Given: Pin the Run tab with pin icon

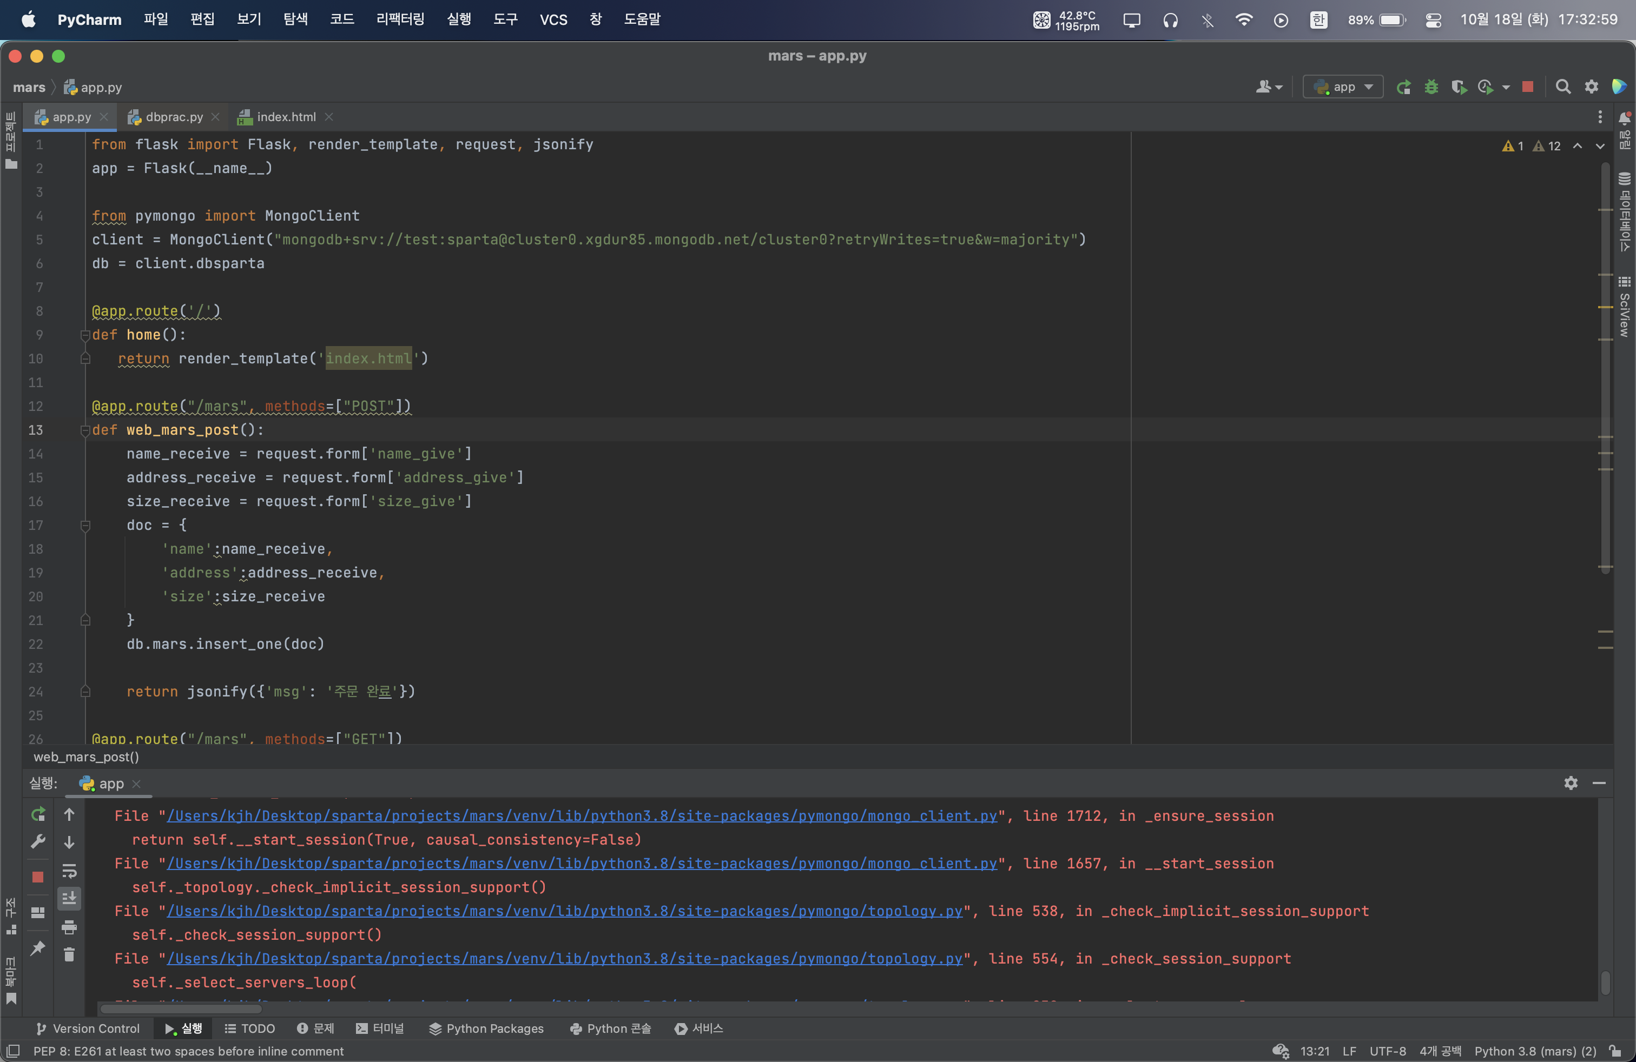Looking at the screenshot, I should [38, 948].
